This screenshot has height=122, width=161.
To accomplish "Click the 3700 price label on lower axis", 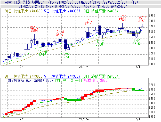I will tap(152, 85).
